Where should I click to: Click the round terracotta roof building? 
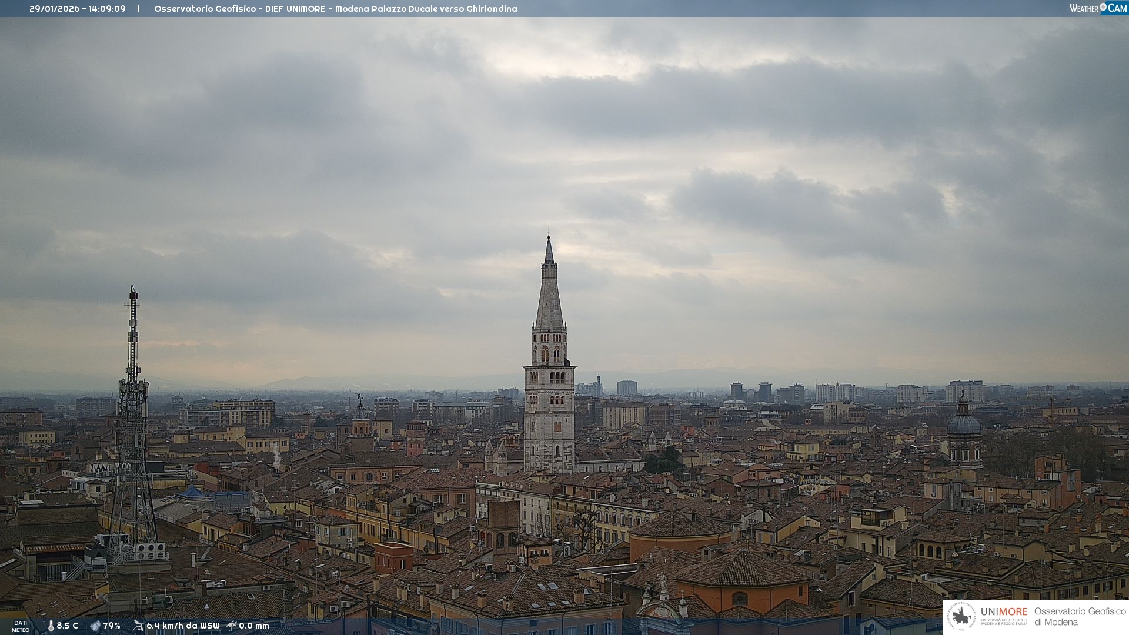tap(680, 524)
